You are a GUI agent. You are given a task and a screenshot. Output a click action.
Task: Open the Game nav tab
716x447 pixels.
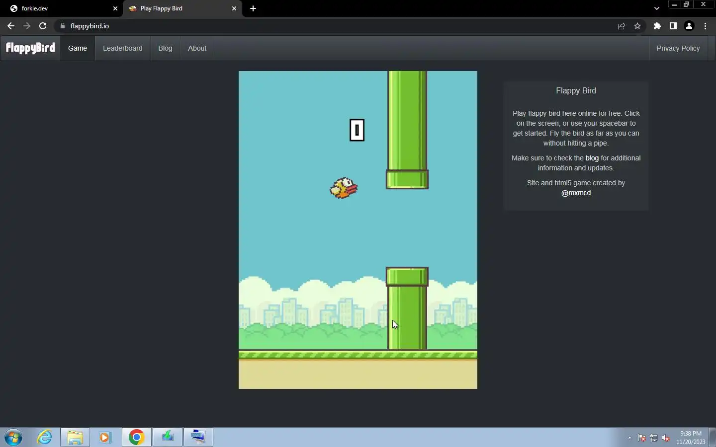78,48
